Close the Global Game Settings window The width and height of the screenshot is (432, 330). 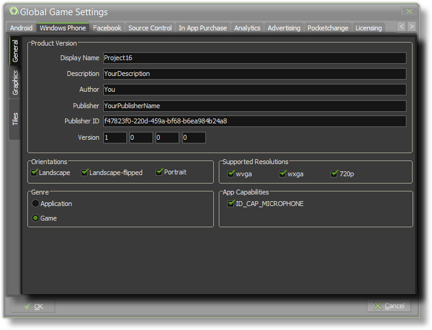(x=410, y=11)
